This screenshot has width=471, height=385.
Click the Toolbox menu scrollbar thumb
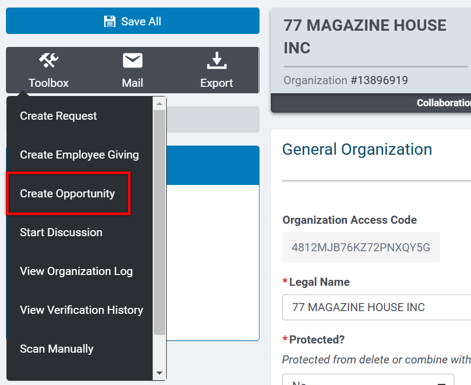click(x=160, y=222)
